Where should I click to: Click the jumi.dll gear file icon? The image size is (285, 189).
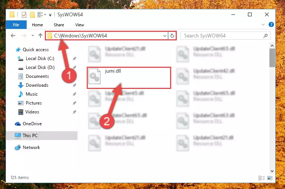tap(95, 76)
